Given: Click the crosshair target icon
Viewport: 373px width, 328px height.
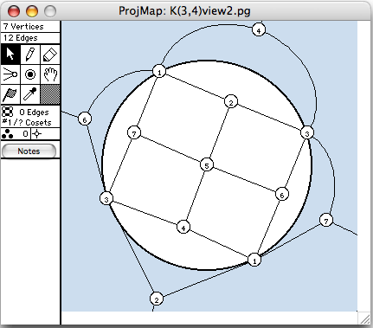Looking at the screenshot, I should point(36,134).
